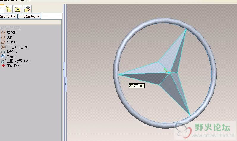Screen dimensions: 237x141
Task: Click the RIGHT plane icon
Action: [x=3, y=33]
